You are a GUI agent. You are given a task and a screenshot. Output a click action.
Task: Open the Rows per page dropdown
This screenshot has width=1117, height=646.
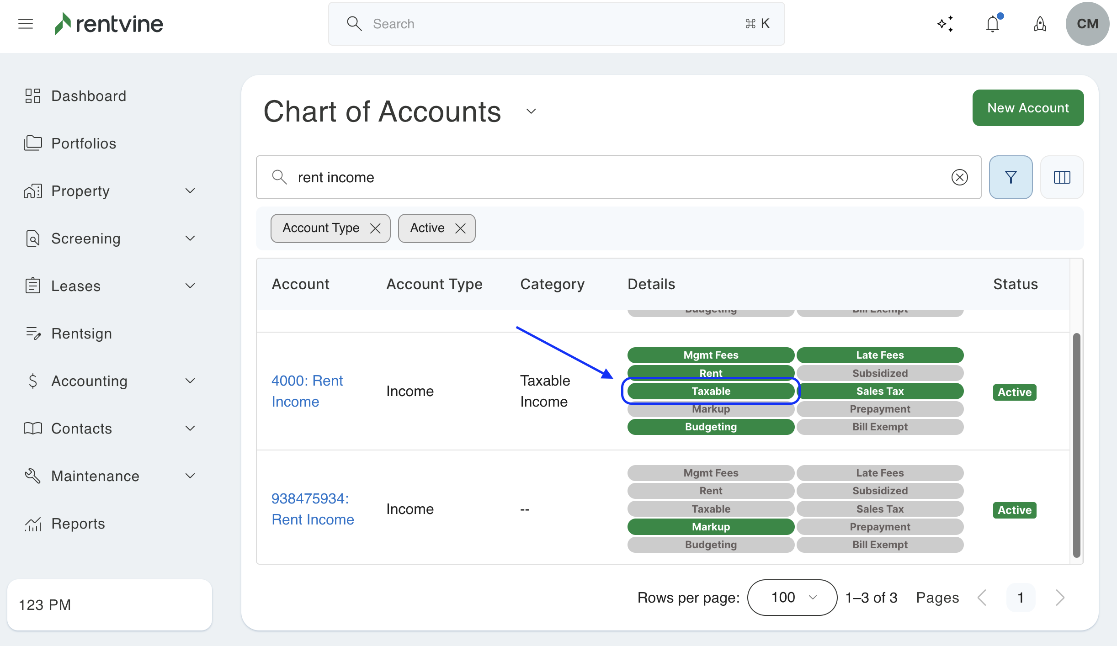[792, 597]
